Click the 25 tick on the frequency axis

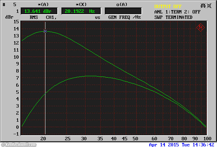tap(67, 139)
